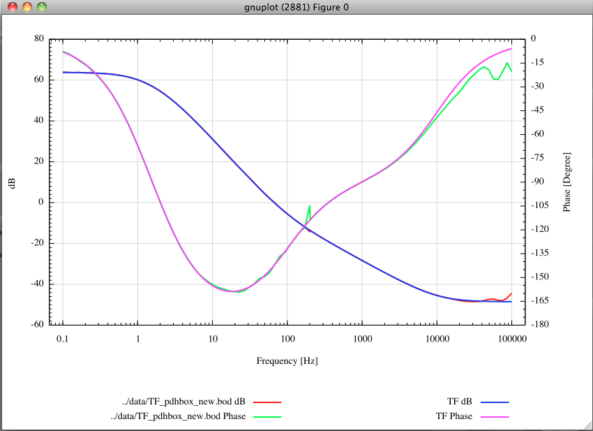
Task: Click the gnuplot (2881) Figure 0 title
Action: pos(296,7)
